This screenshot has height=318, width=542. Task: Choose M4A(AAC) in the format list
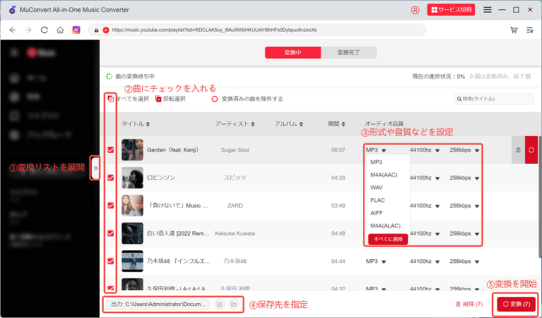click(x=383, y=175)
